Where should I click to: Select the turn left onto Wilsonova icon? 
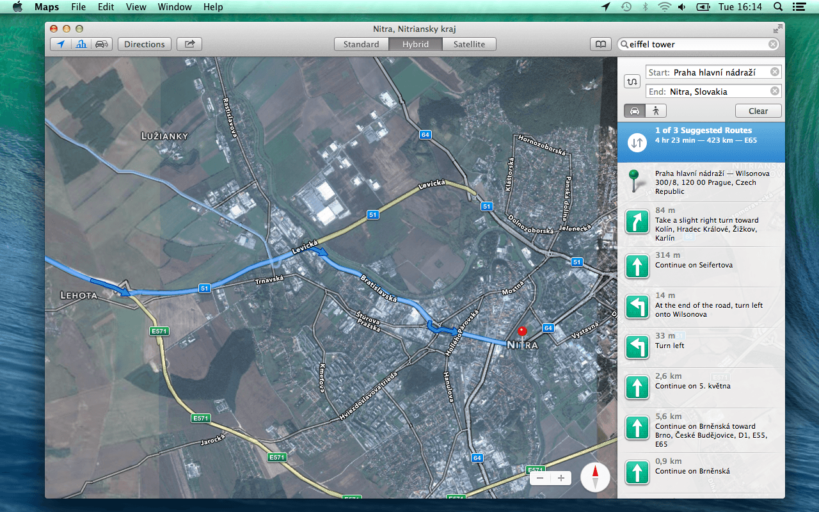coord(637,307)
